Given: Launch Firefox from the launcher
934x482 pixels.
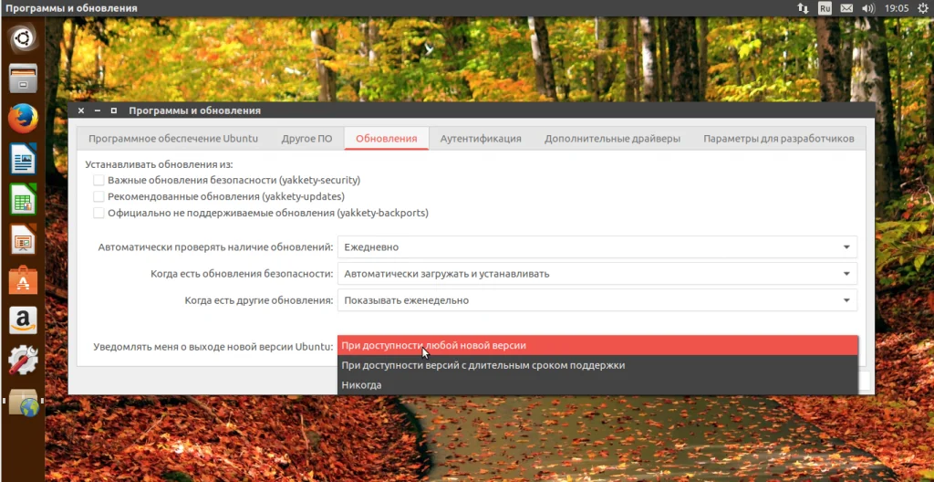Looking at the screenshot, I should [23, 118].
